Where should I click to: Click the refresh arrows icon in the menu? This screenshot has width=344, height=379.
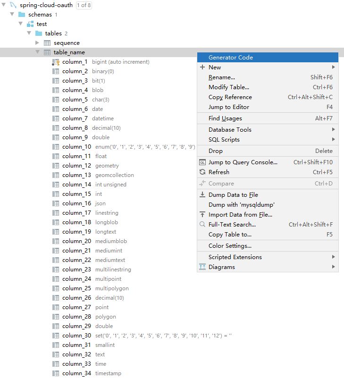tap(202, 172)
